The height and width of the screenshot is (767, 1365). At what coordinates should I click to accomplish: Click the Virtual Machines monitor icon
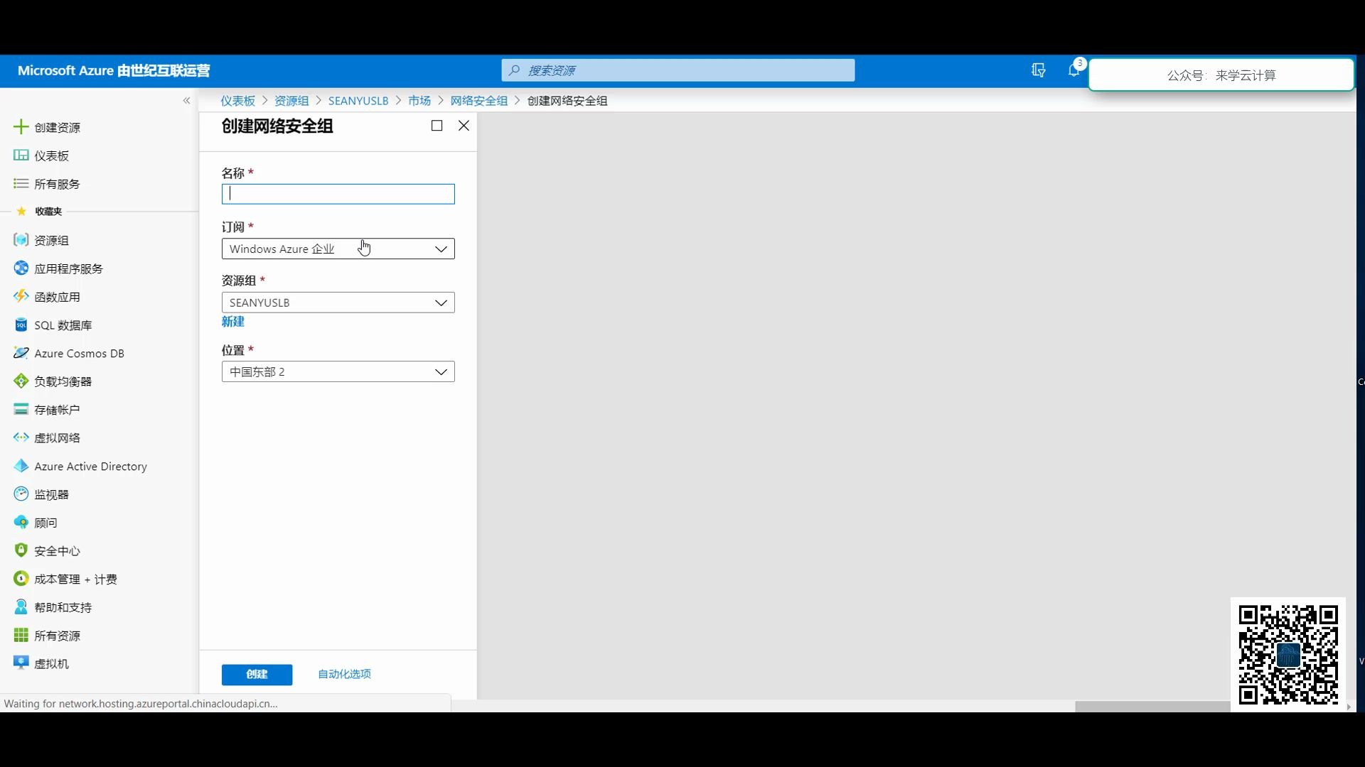click(21, 663)
